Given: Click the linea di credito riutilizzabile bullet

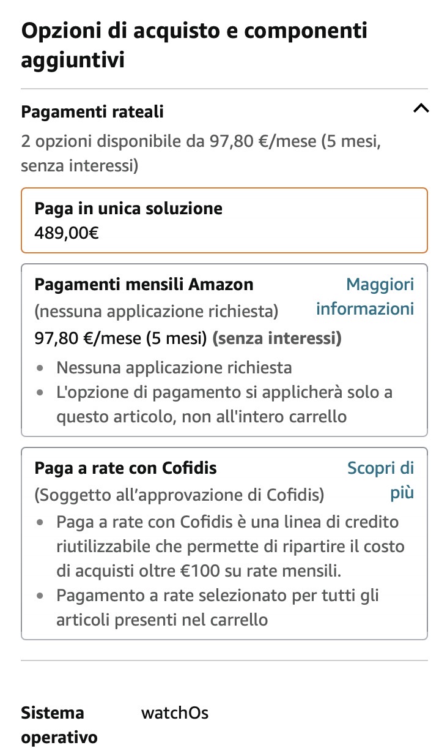Looking at the screenshot, I should 231,547.
